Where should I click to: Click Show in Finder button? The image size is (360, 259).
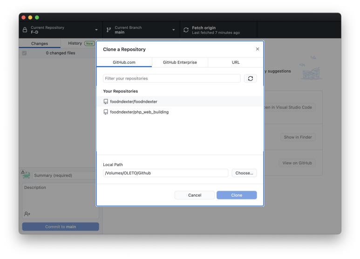(x=298, y=137)
